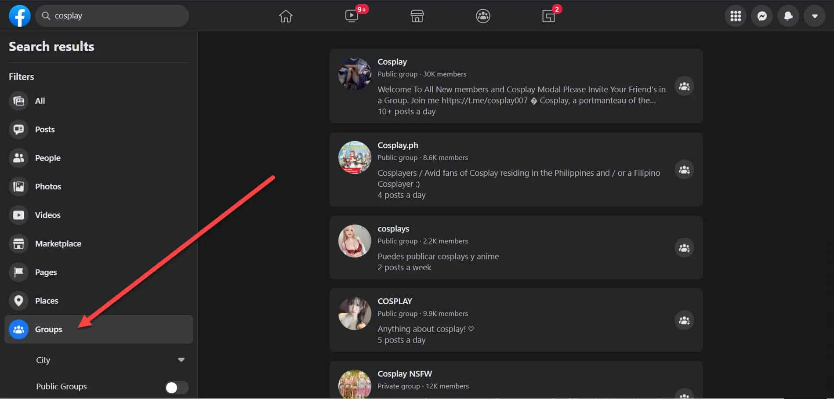This screenshot has height=399, width=834.
Task: Toggle the Public Groups switch
Action: (x=177, y=387)
